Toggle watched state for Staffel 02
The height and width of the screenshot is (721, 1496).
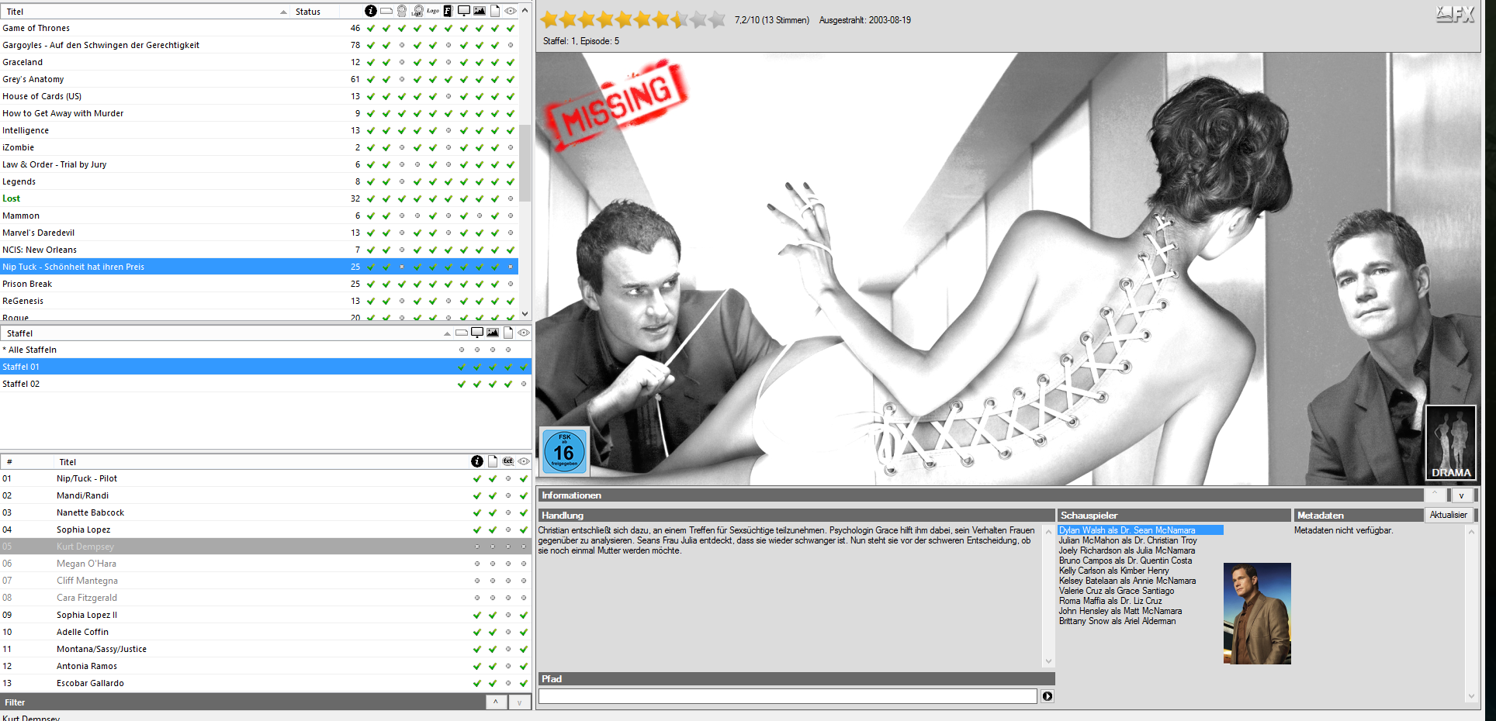pos(524,384)
